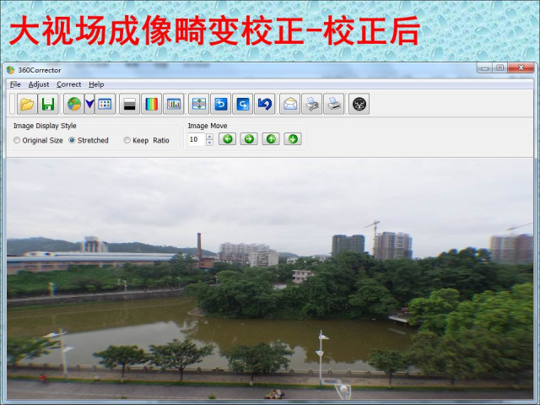The height and width of the screenshot is (405, 540).
Task: Click the round dark fisheye lens icon
Action: pyautogui.click(x=359, y=104)
